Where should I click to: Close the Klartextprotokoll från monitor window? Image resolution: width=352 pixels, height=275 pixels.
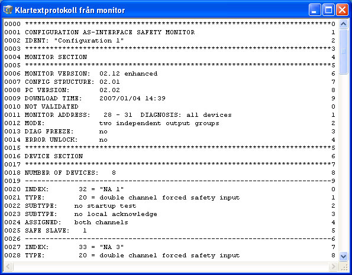(x=342, y=10)
